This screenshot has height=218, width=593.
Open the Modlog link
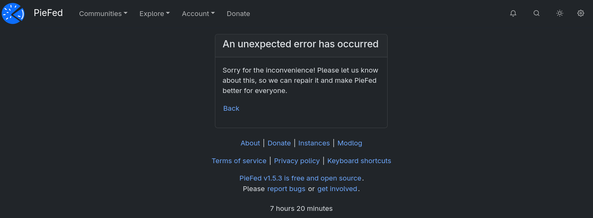click(349, 143)
